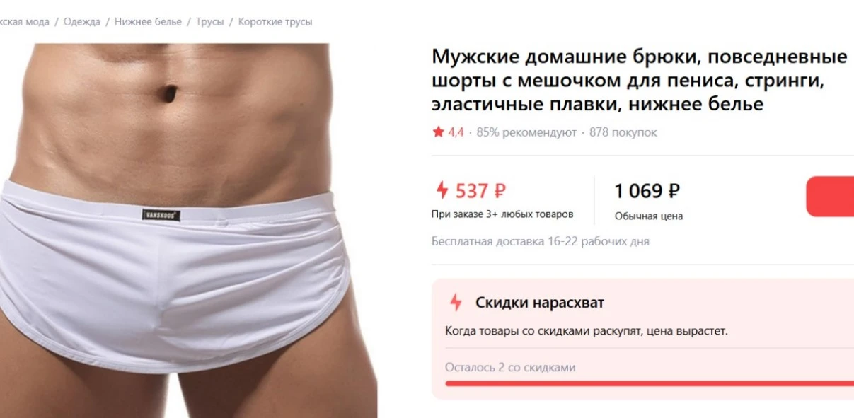854x418 pixels.
Task: Click the red discount stock progress bar
Action: [650, 383]
